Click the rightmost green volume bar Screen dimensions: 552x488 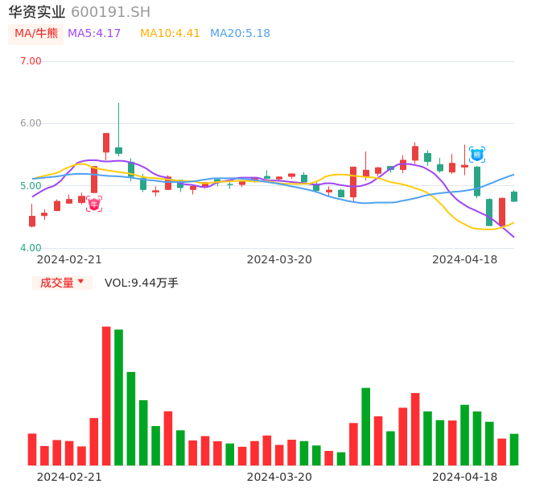click(x=514, y=449)
